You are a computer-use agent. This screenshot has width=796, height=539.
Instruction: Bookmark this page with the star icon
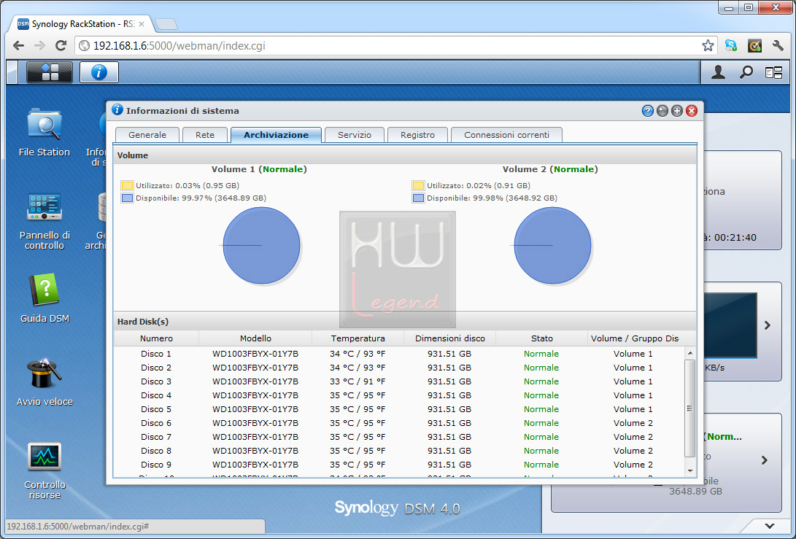708,46
